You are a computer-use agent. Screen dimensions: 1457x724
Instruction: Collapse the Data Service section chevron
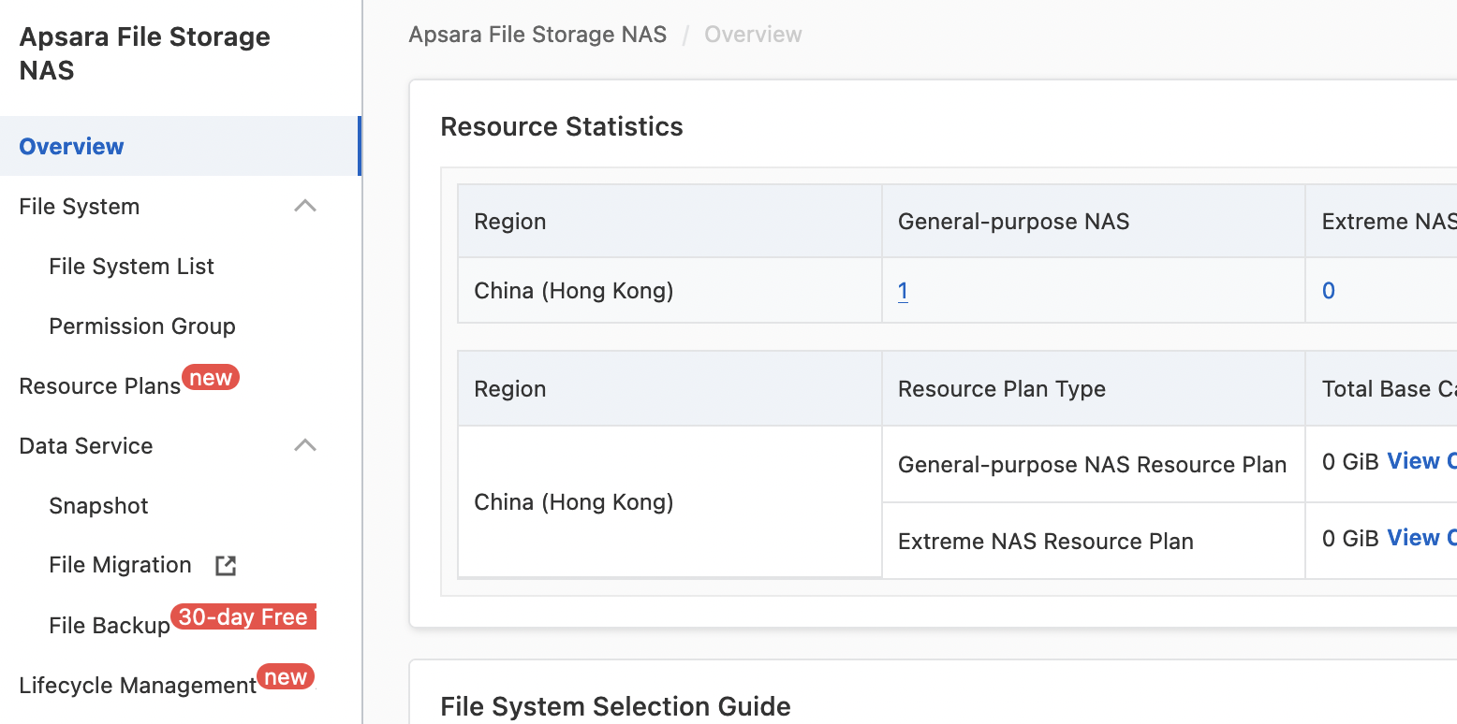point(305,445)
